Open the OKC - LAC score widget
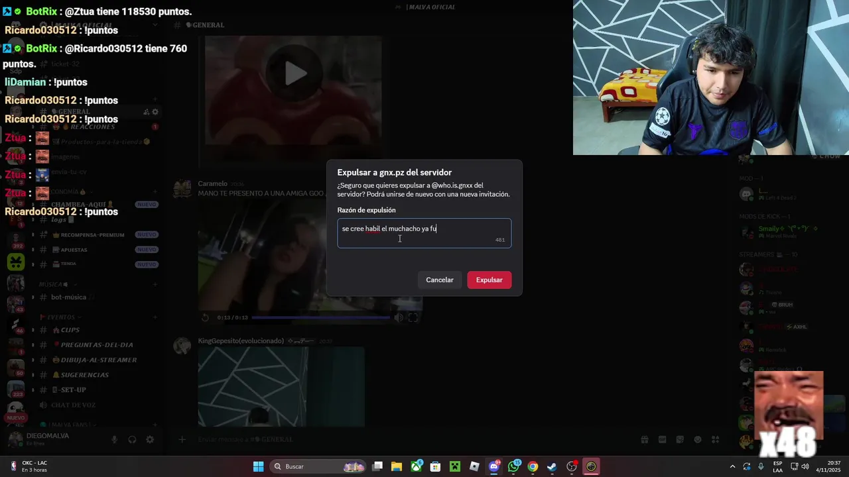 click(x=29, y=466)
